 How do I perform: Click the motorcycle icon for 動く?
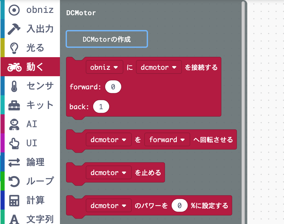[x=14, y=67]
